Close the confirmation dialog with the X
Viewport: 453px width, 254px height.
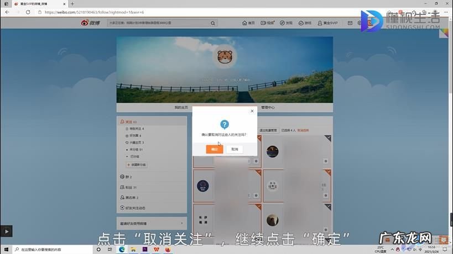coord(252,111)
